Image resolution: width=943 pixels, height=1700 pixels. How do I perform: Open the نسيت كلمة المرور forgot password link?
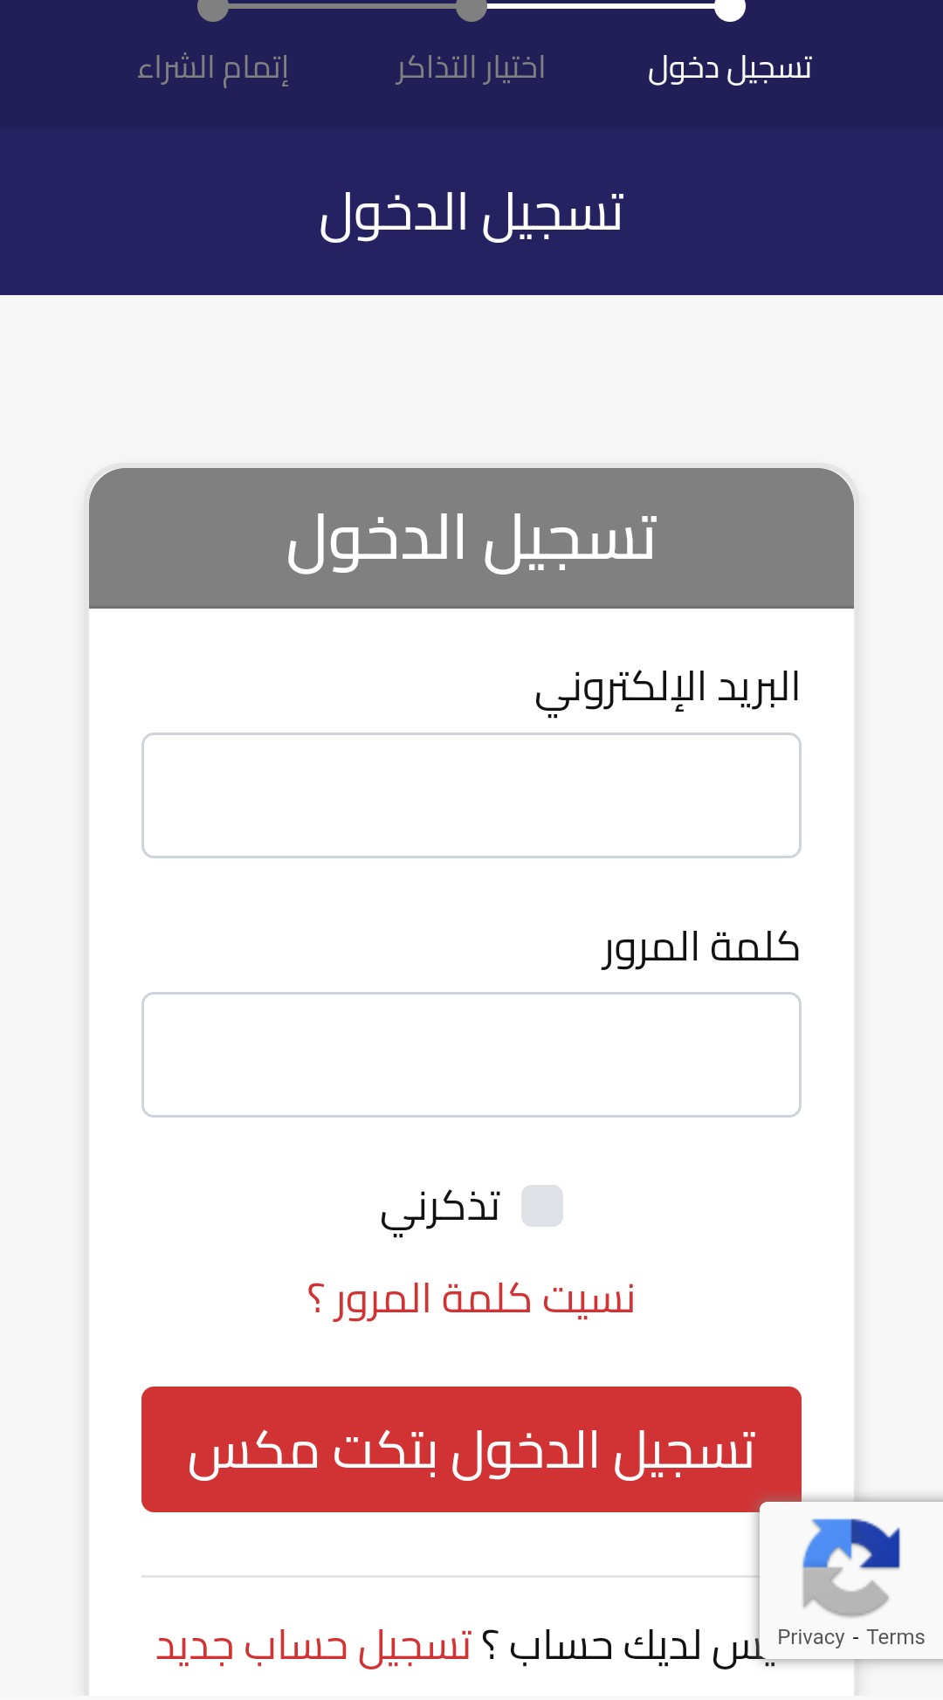pos(471,1299)
